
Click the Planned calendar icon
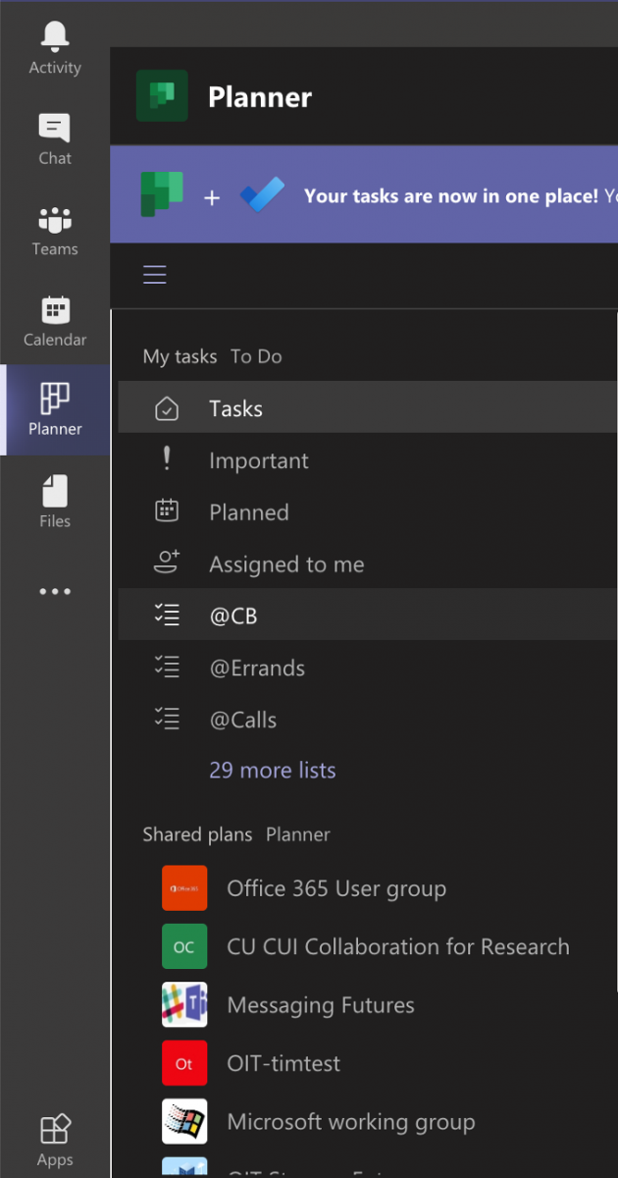[x=167, y=511]
